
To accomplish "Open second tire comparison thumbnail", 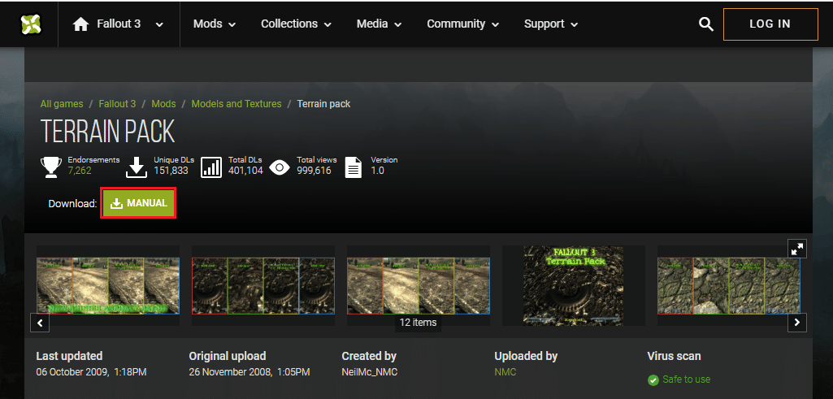I will (x=263, y=285).
